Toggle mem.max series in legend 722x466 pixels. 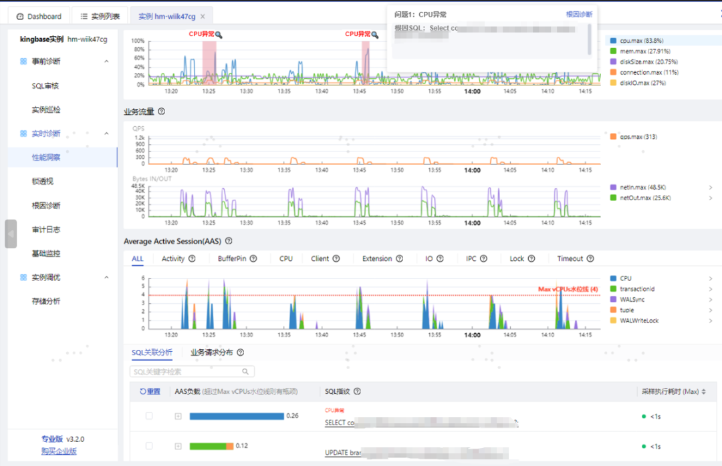pyautogui.click(x=640, y=51)
